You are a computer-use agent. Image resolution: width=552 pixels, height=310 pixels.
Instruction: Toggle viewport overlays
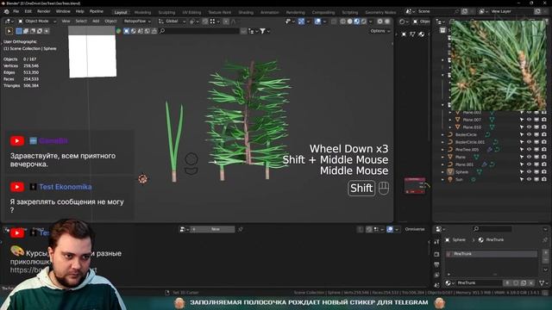[317, 22]
